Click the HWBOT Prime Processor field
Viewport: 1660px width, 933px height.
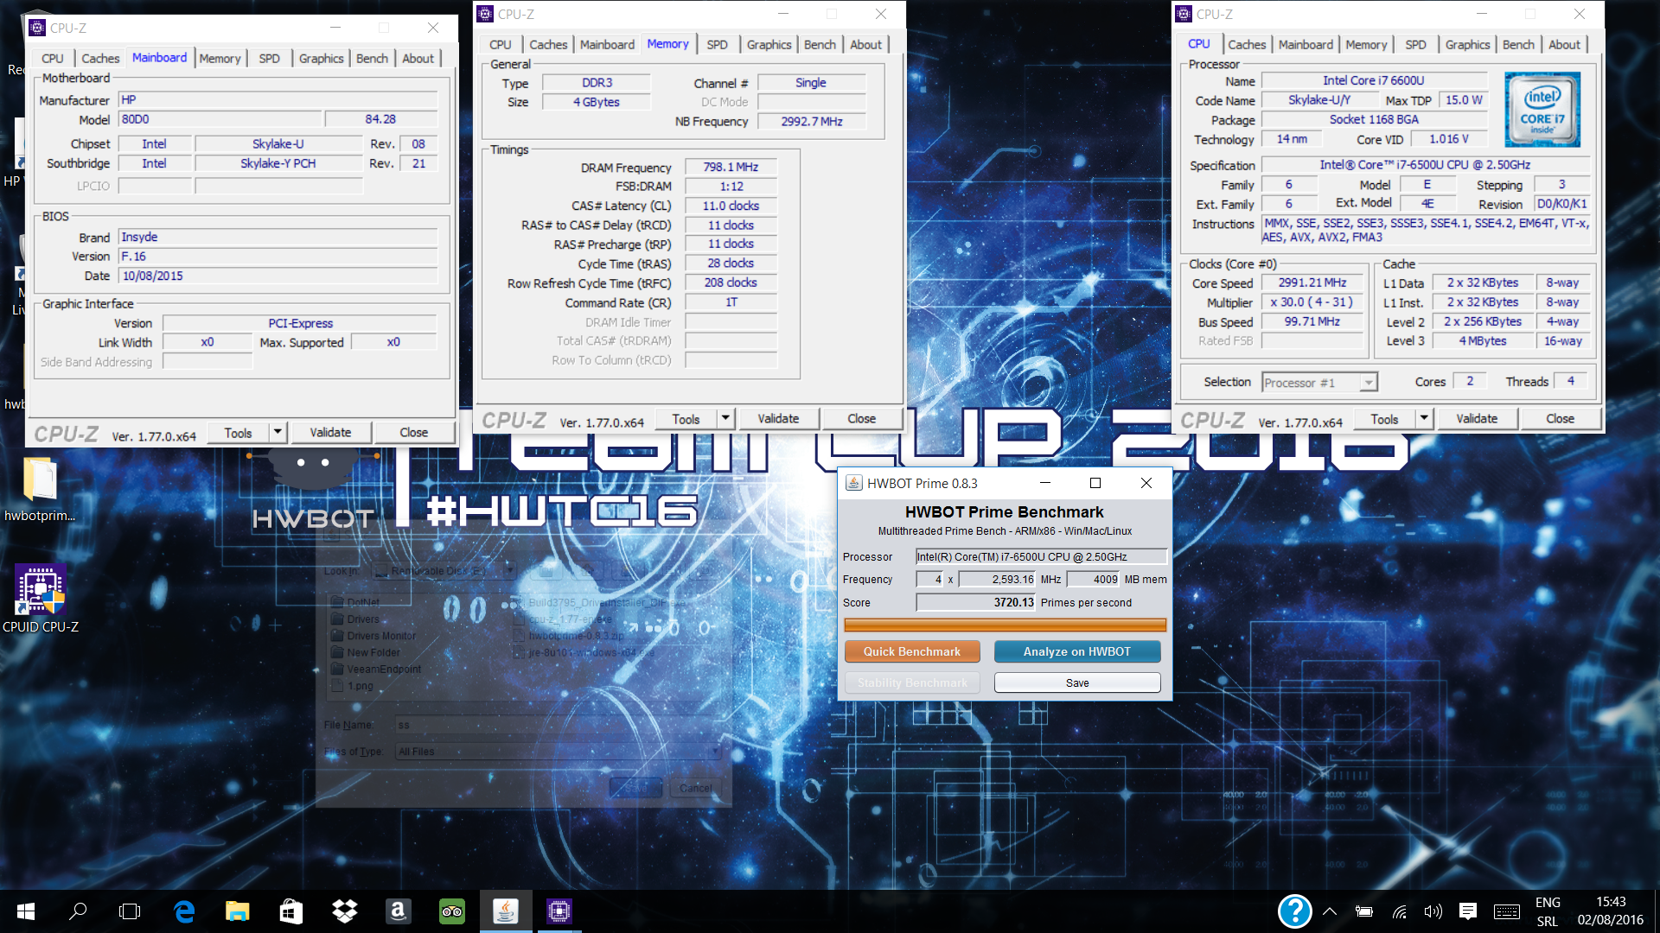(x=1041, y=556)
